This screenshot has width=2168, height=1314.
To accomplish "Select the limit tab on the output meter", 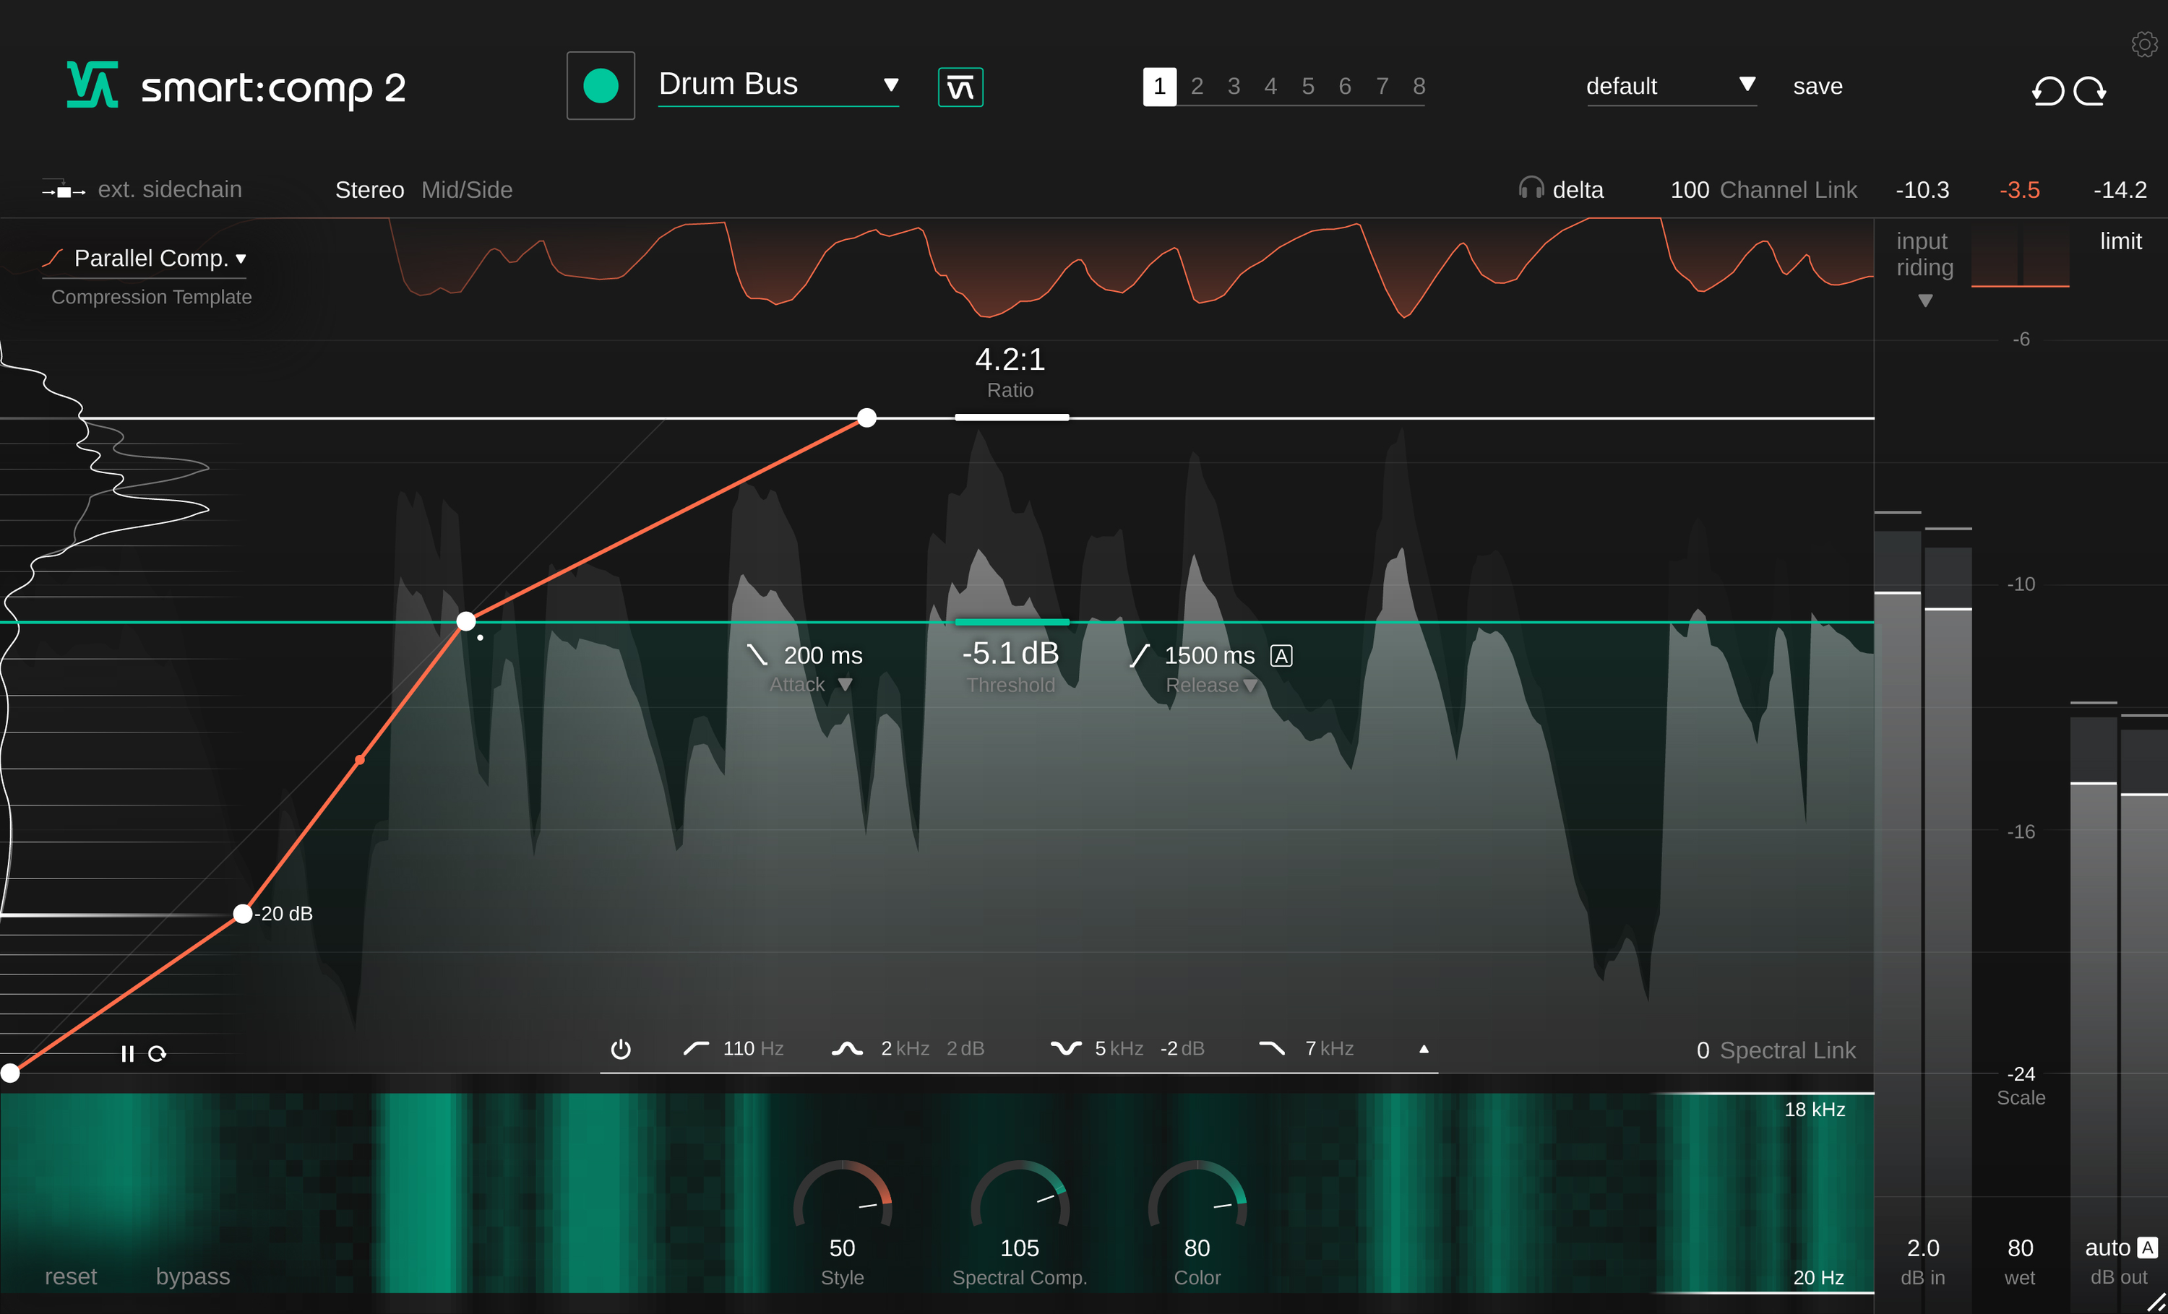I will [2120, 241].
